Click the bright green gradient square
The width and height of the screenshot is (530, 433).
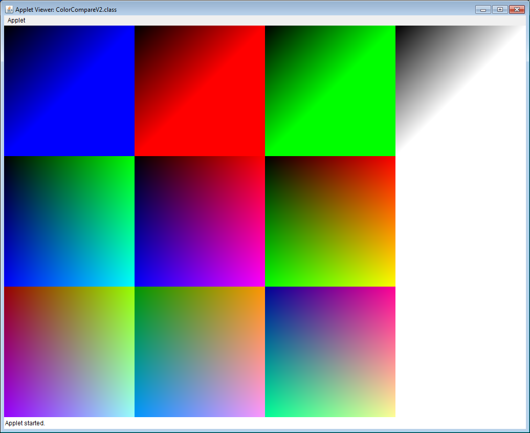point(330,91)
